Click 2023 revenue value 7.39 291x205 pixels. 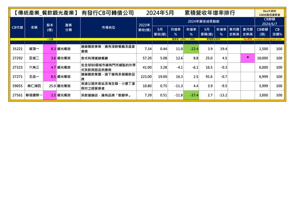tap(148, 95)
